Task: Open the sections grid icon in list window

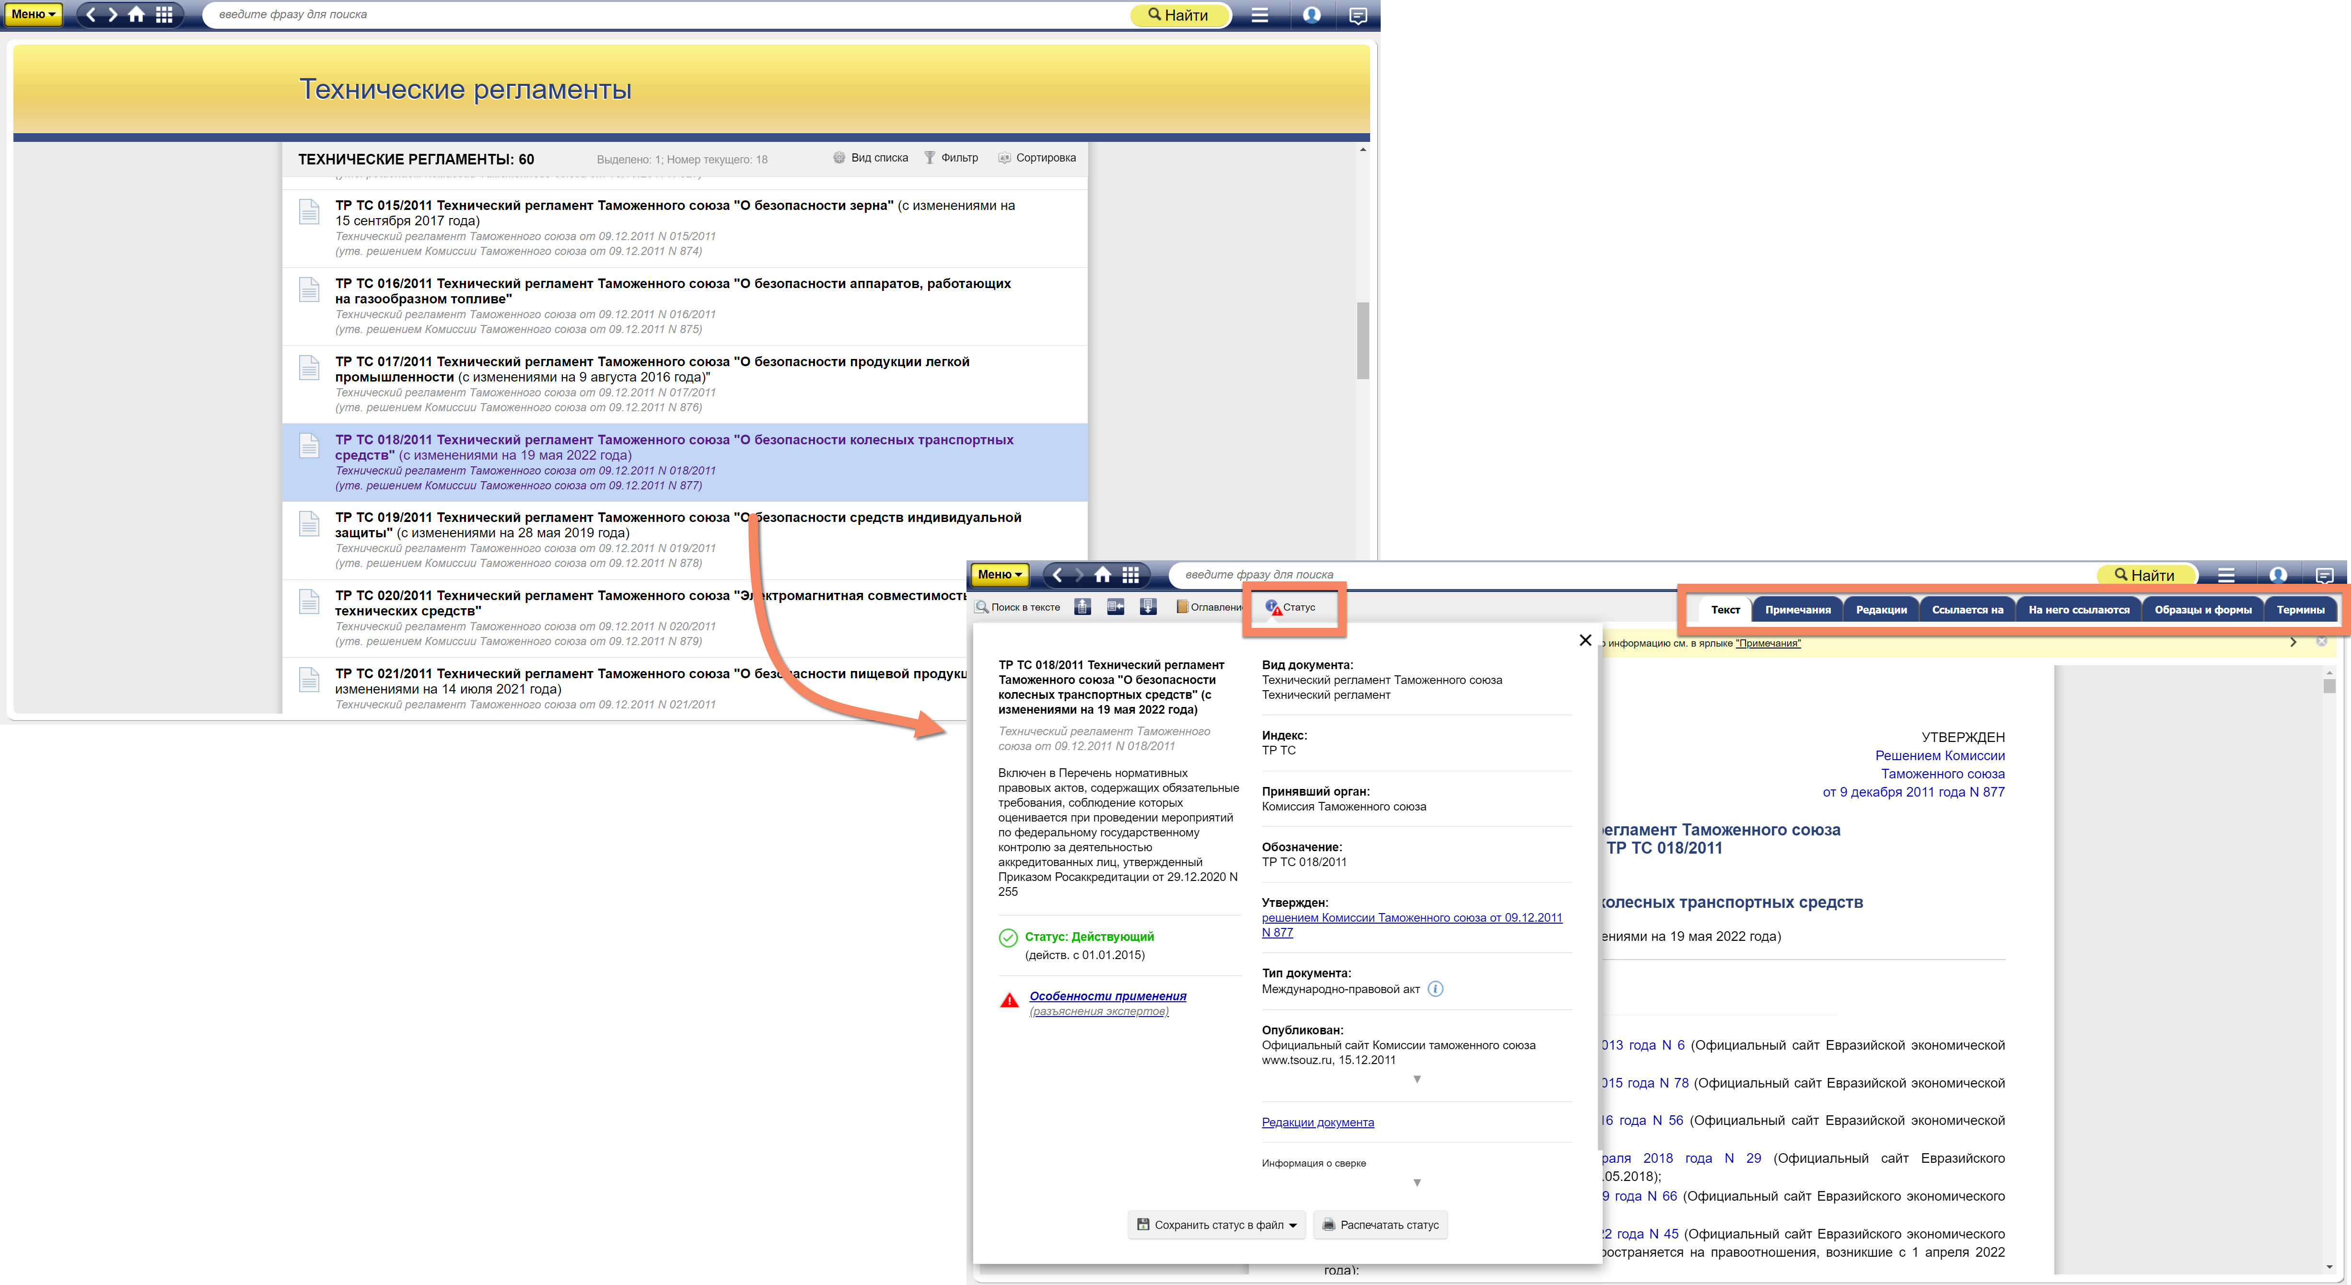Action: (164, 14)
